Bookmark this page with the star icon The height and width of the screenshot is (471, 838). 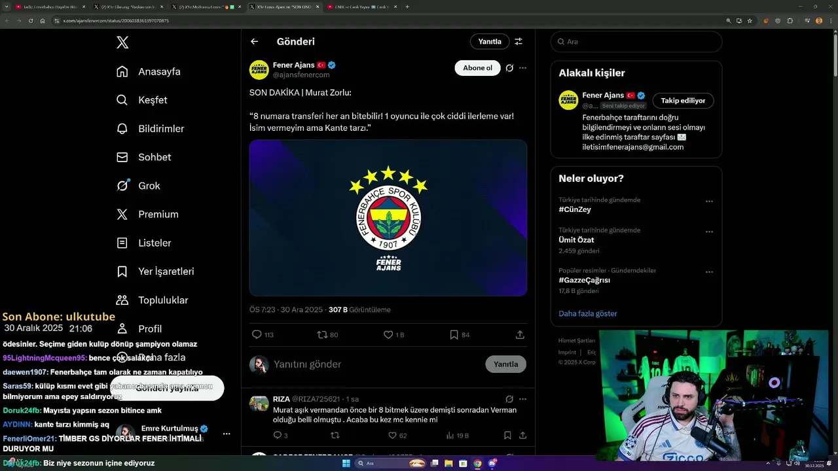pos(750,21)
